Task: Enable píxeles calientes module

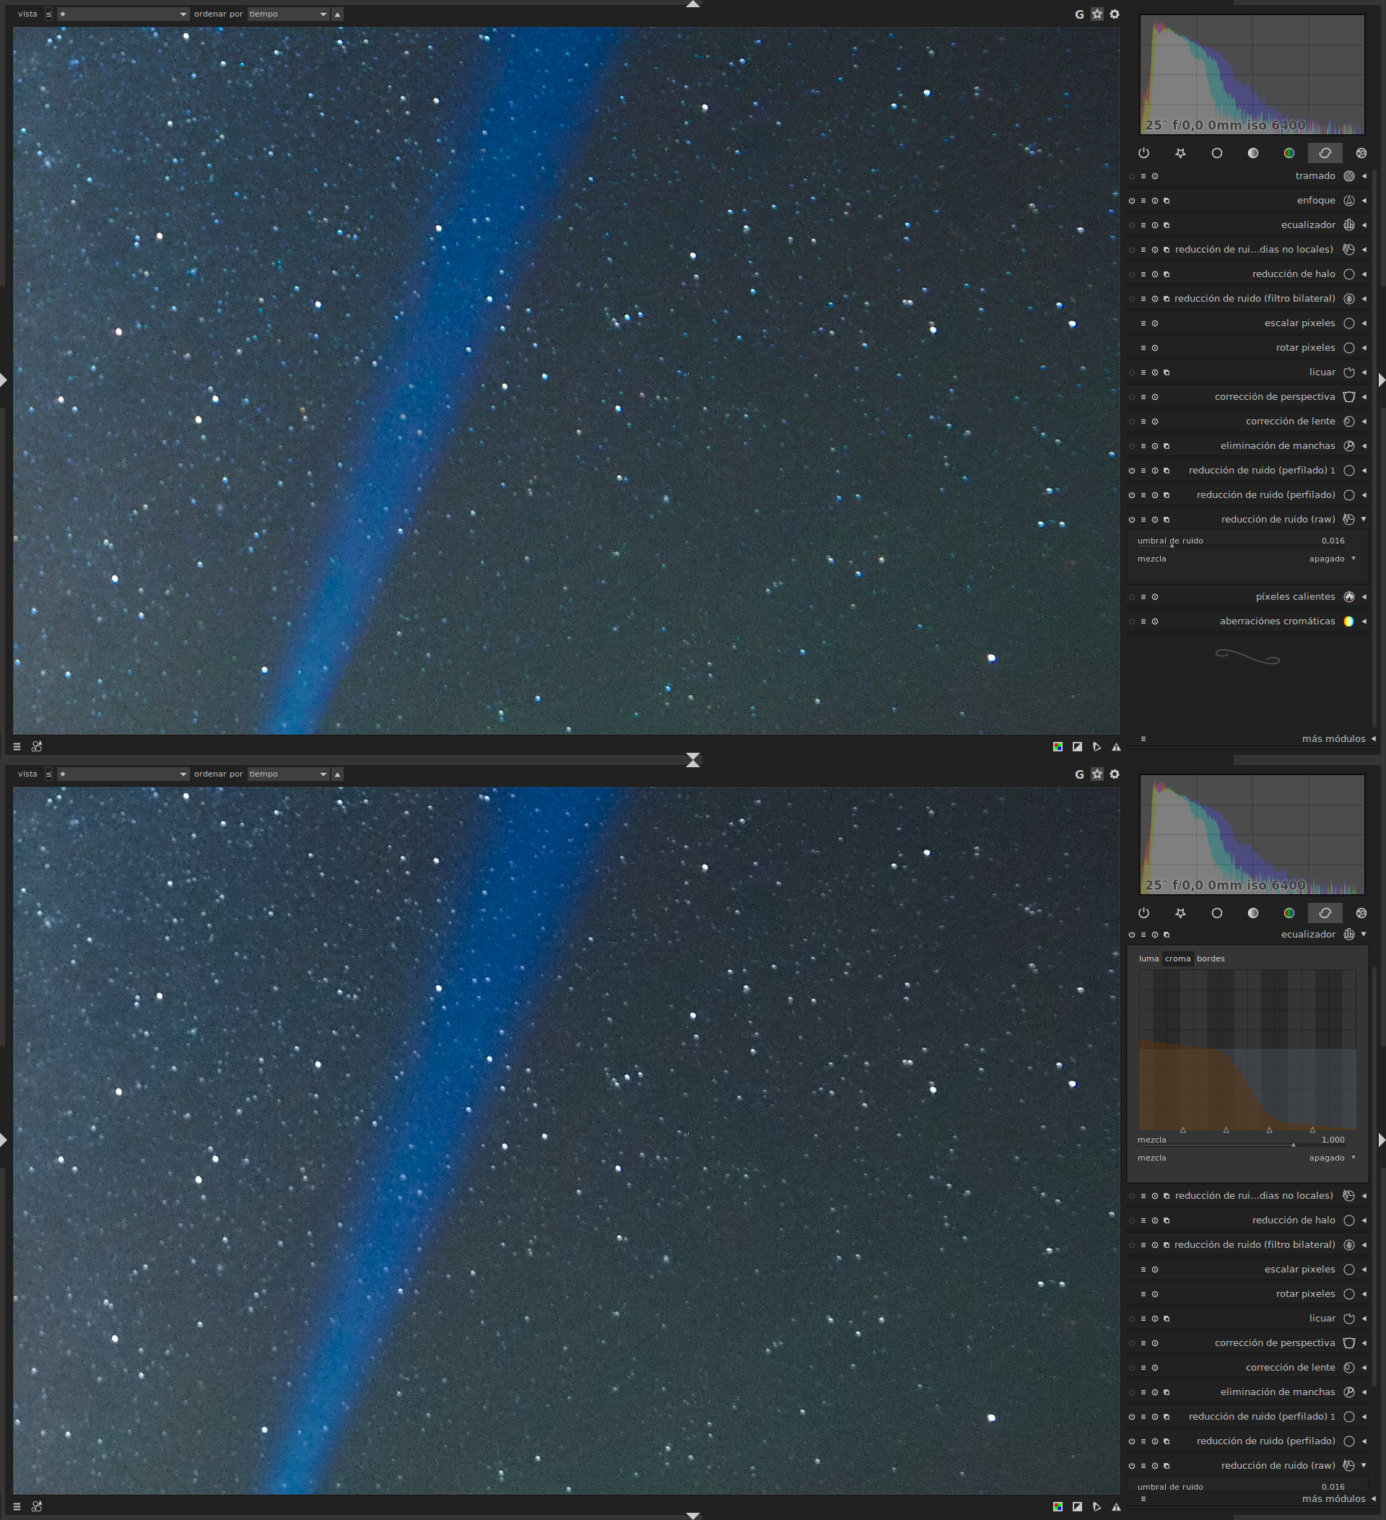Action: (1132, 597)
